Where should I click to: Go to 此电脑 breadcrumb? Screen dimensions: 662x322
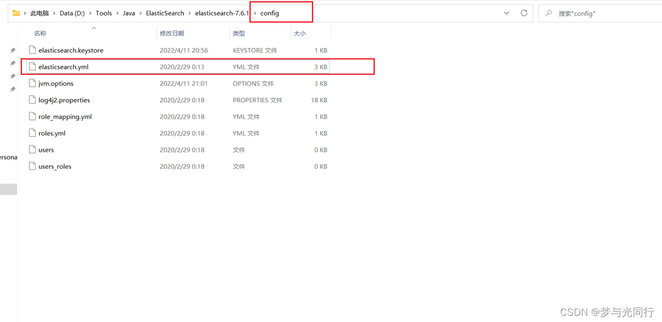[39, 13]
